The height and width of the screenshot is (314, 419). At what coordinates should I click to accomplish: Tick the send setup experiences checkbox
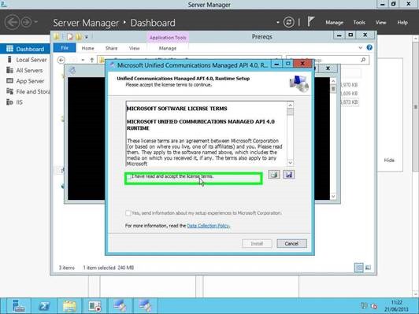coord(128,213)
